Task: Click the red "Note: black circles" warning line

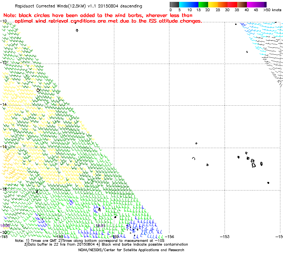Action: click(x=98, y=15)
